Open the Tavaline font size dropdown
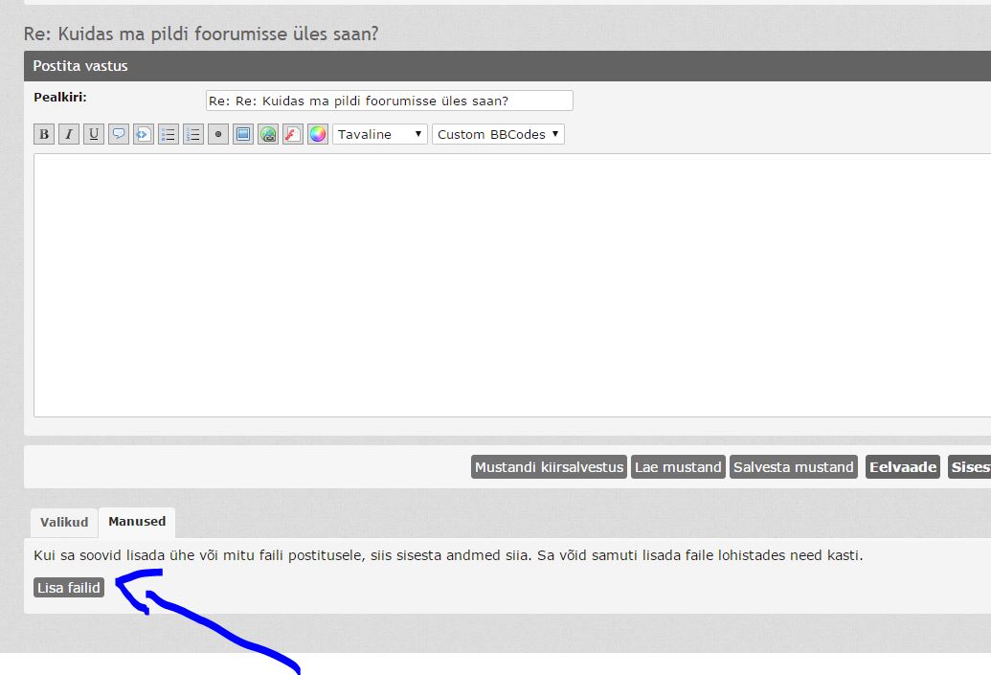The height and width of the screenshot is (675, 991). pyautogui.click(x=379, y=134)
